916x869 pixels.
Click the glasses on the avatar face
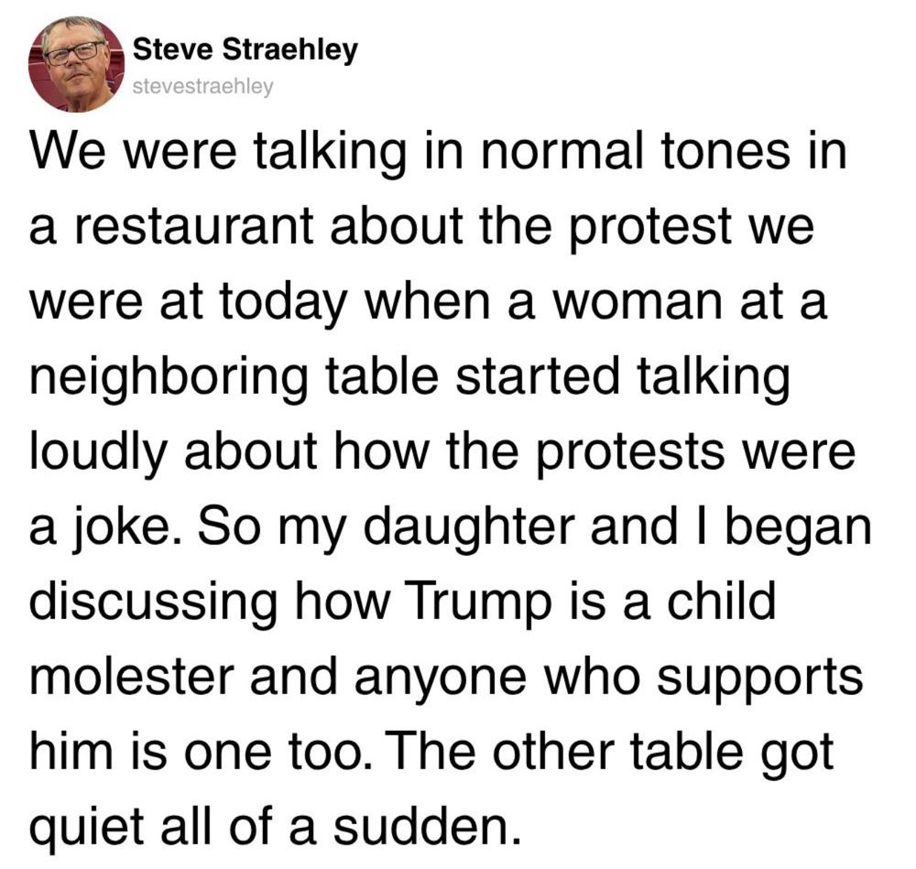73,53
